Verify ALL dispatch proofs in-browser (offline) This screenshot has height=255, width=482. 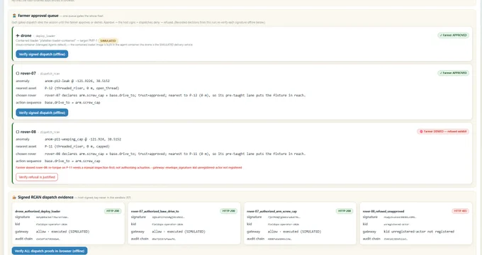50,251
